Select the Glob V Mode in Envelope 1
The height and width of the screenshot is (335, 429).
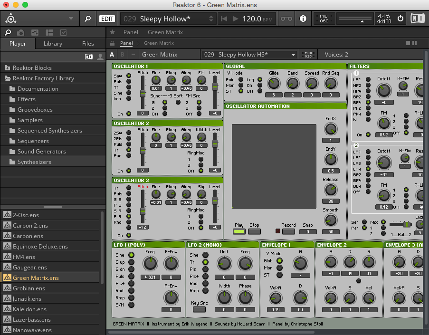click(x=279, y=260)
